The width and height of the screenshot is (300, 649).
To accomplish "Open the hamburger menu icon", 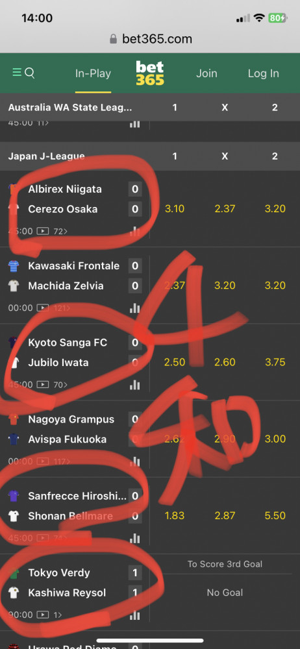I will click(x=17, y=73).
